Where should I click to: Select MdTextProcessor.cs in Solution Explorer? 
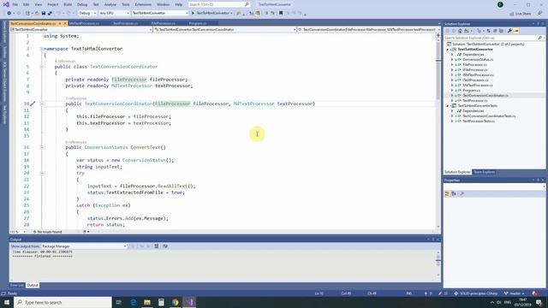pos(478,86)
